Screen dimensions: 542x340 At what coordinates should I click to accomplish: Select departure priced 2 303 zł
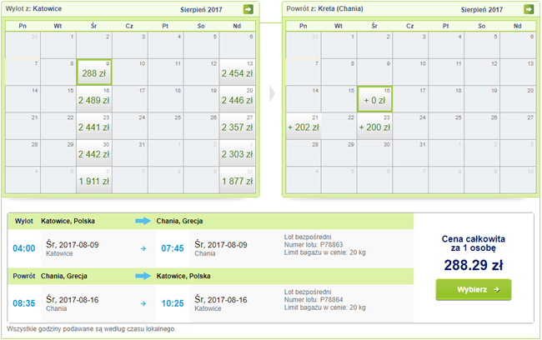(x=237, y=152)
